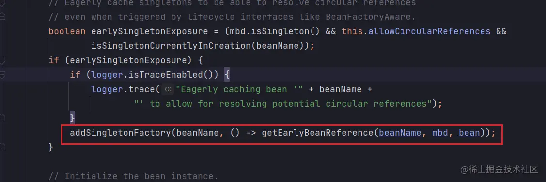Click the underlined 'mbd' argument
The image size is (546, 182).
[439, 133]
